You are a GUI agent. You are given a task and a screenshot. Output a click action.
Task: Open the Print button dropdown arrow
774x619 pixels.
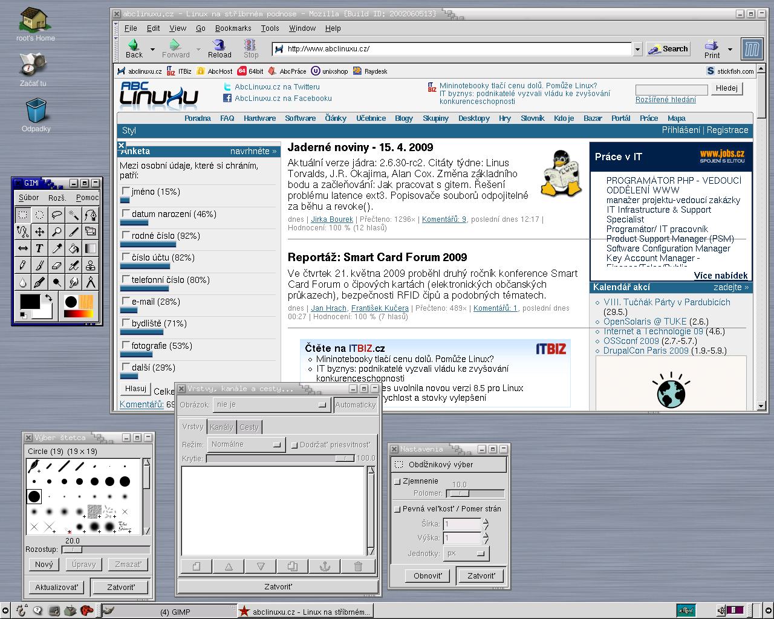pyautogui.click(x=730, y=49)
